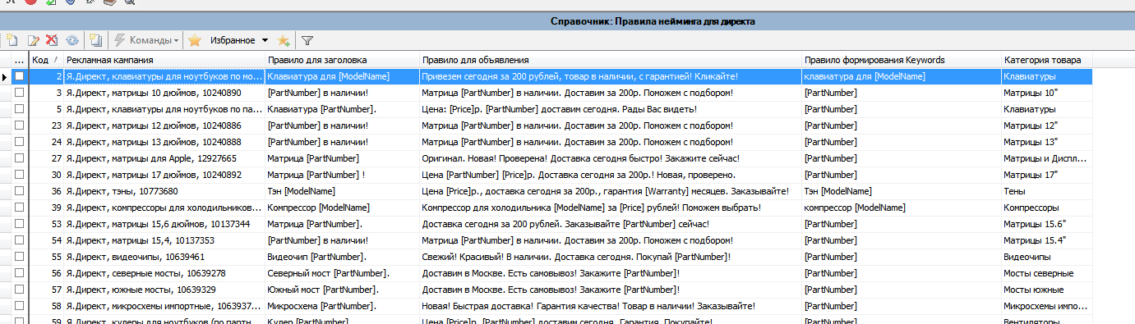The width and height of the screenshot is (1135, 324).
Task: Select category cell 'Матрицы 13"'
Action: point(1046,142)
